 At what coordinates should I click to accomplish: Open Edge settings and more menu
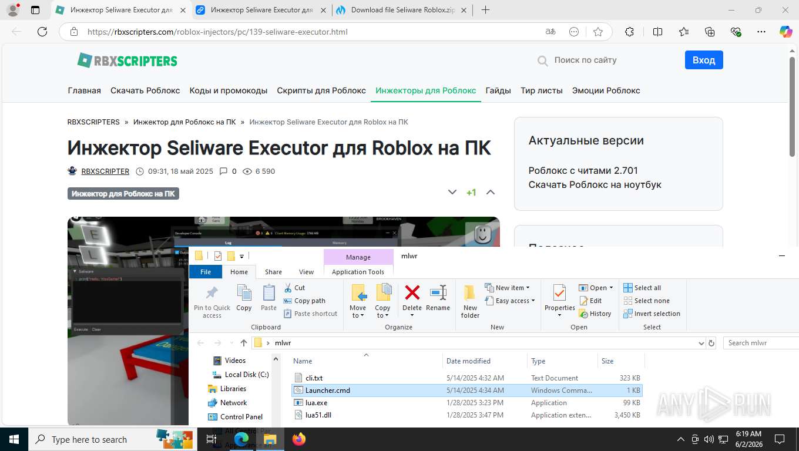761,32
